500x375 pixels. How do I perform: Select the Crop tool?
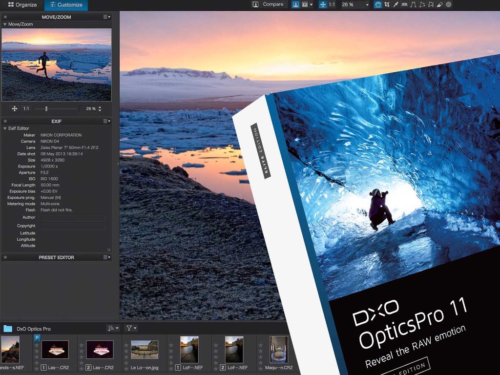coord(387,4)
